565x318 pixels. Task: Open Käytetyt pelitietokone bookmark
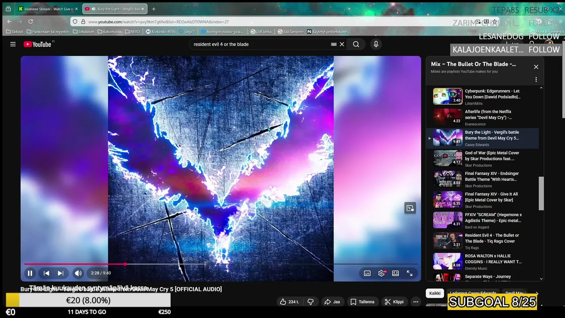pos(328,32)
